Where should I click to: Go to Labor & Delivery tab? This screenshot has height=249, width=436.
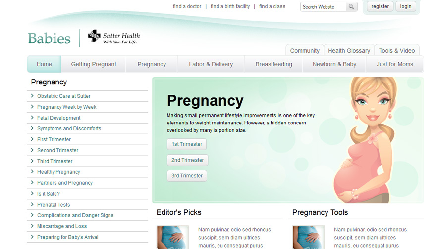pyautogui.click(x=211, y=64)
